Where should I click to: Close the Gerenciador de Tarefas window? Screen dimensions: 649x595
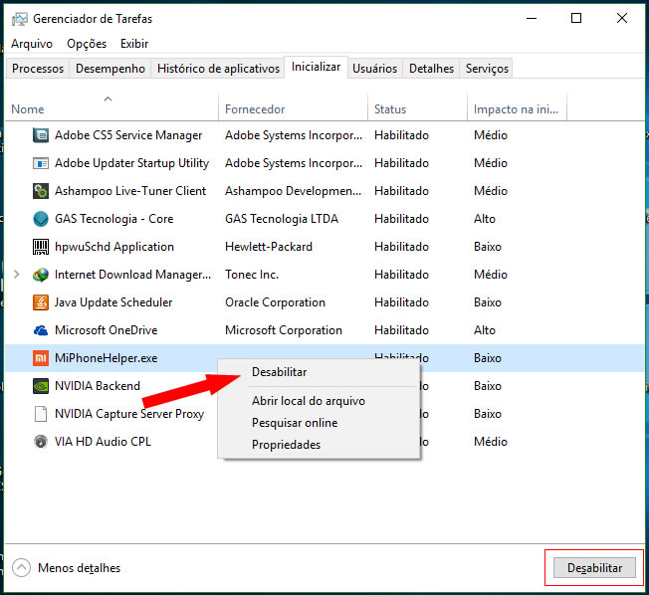click(x=622, y=18)
